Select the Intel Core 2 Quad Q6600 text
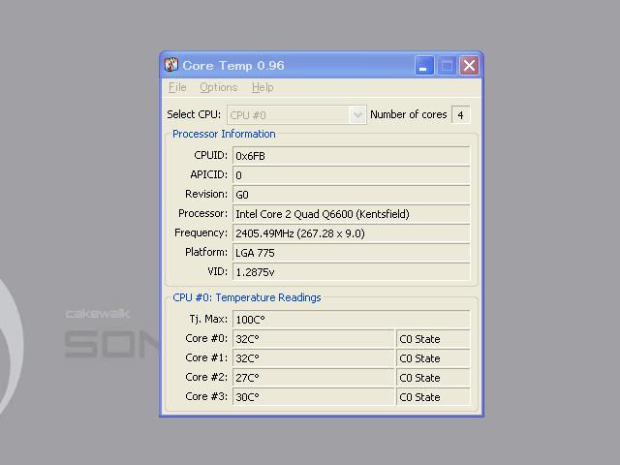 323,214
